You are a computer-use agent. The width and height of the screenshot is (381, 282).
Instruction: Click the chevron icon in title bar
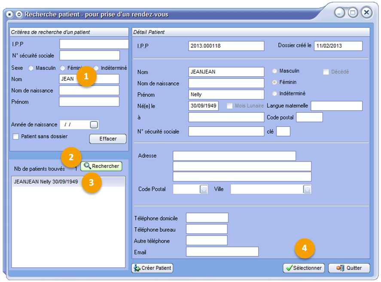[18, 14]
